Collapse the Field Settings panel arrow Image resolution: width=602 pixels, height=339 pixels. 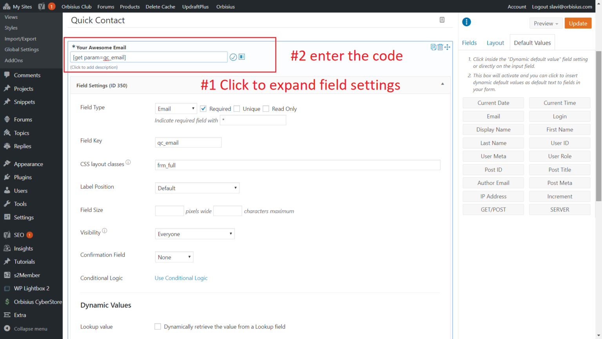pos(442,84)
